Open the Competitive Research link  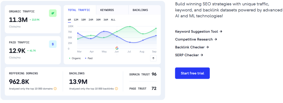pos(196,39)
